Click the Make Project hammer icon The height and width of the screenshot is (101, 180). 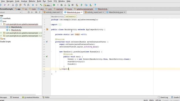pyautogui.click(x=41, y=5)
